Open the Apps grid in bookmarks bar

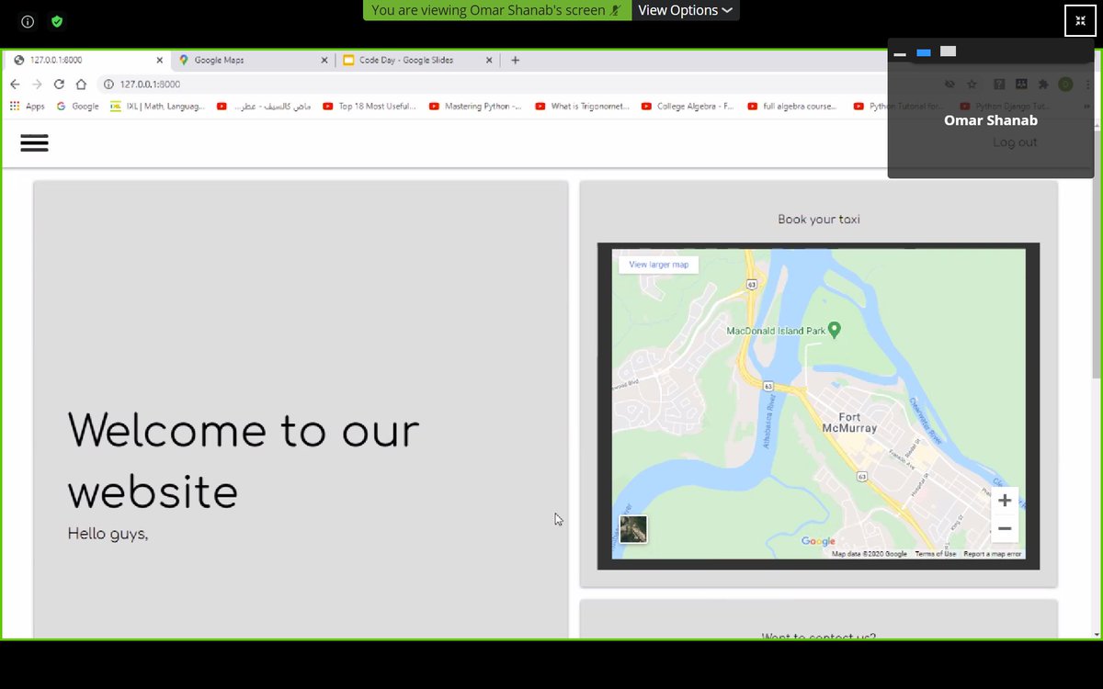coord(27,107)
